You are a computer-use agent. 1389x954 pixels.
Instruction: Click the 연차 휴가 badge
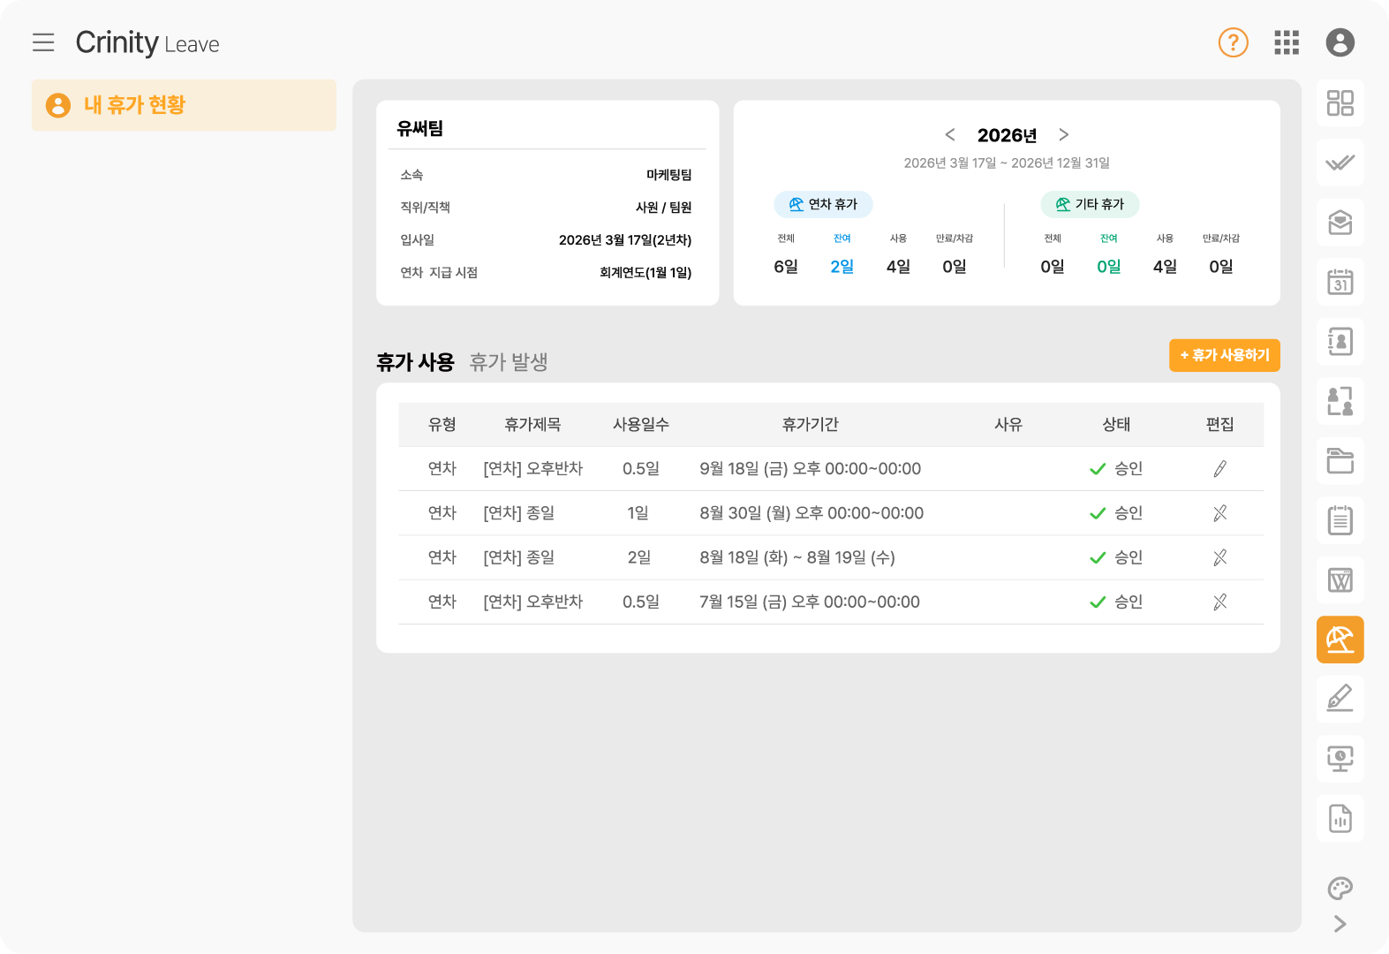(x=823, y=204)
